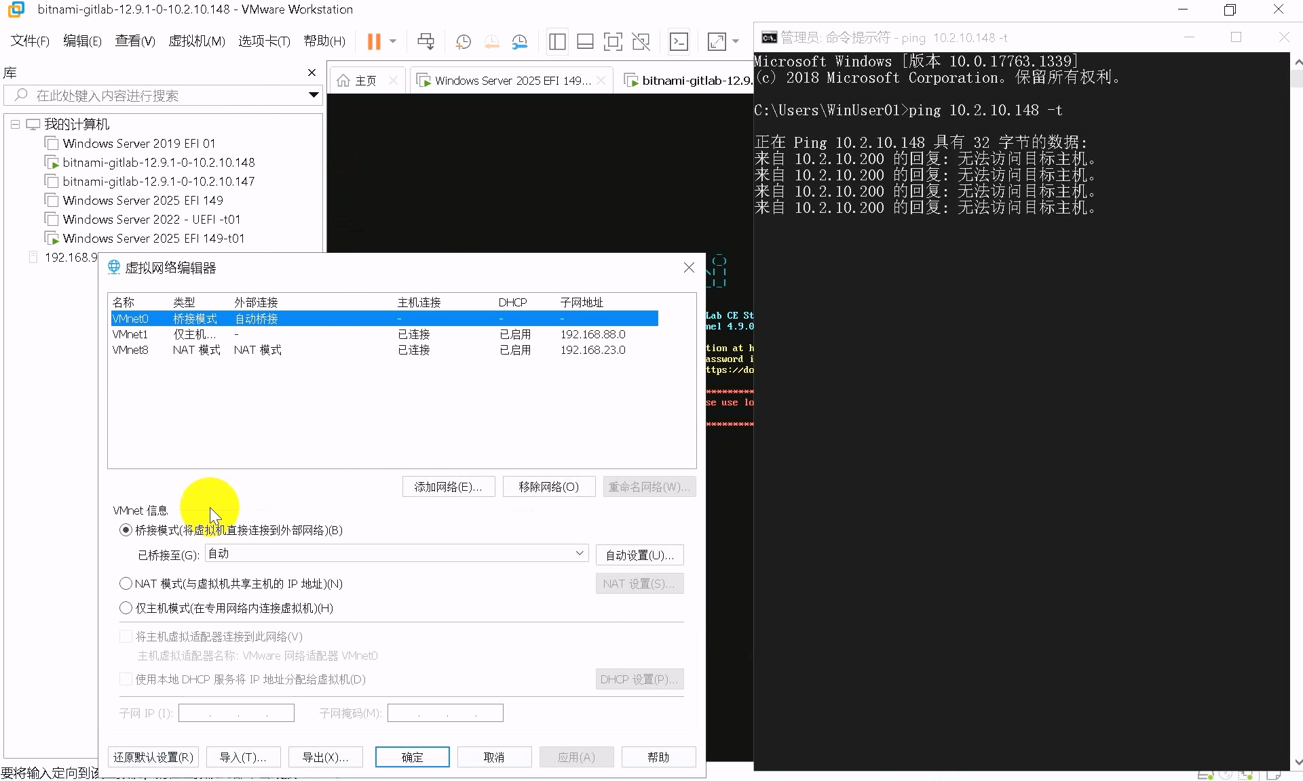The height and width of the screenshot is (781, 1303).
Task: Open the 虚拟机(M) menu
Action: tap(196, 41)
